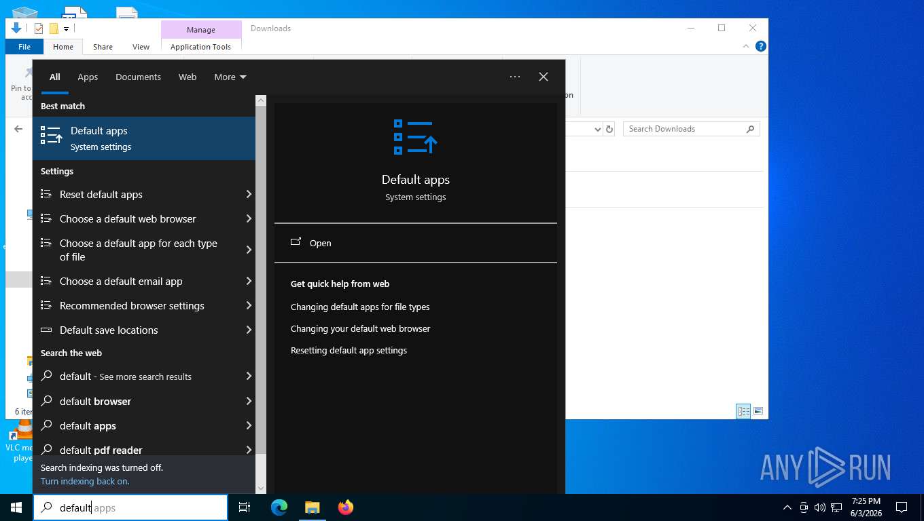924x521 pixels.
Task: Open 'Resetting default app settings' link
Action: tap(349, 351)
